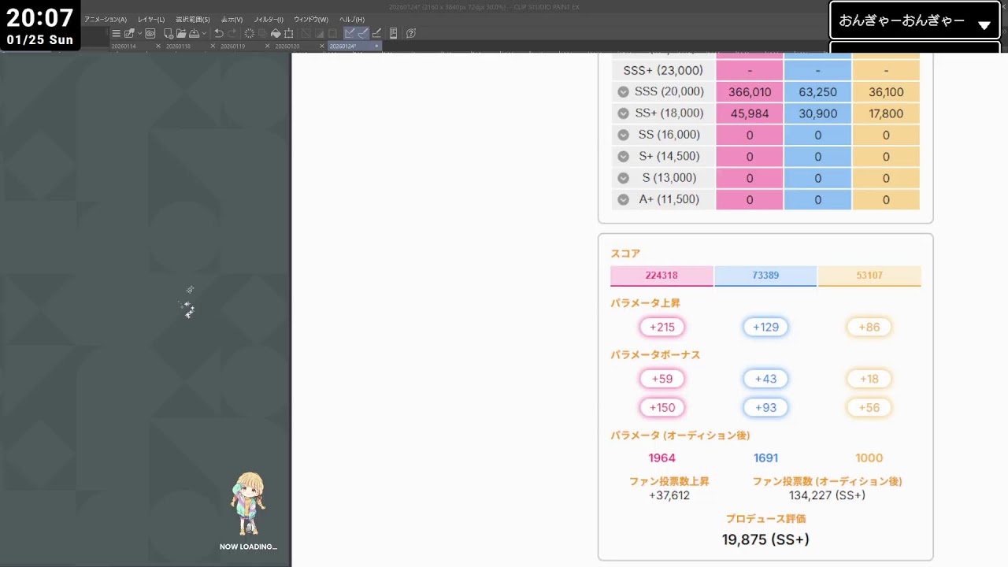The height and width of the screenshot is (567, 1008).
Task: Open CLIP STUDIO spiral launcher icon
Action: click(x=150, y=33)
